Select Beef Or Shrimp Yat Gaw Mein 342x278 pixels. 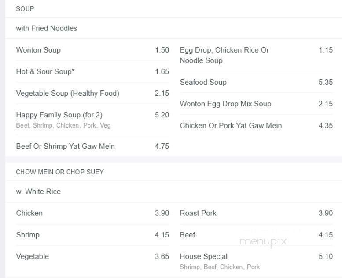65,146
